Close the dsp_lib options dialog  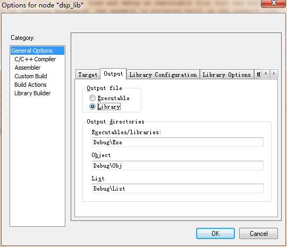pyautogui.click(x=274, y=3)
